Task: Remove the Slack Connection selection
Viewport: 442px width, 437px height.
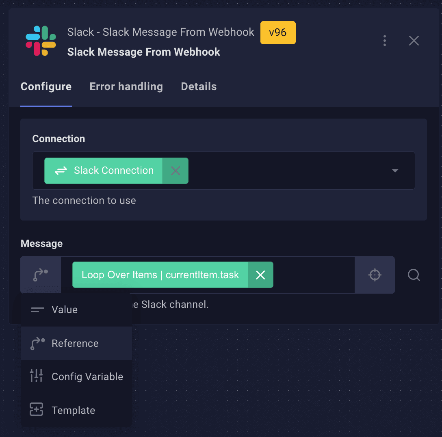Action: point(175,171)
